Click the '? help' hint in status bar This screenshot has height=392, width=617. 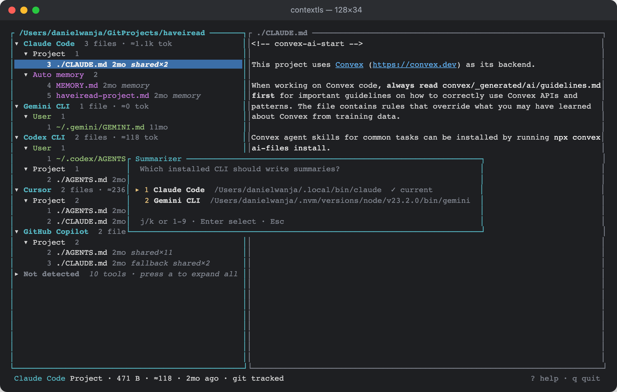point(544,378)
